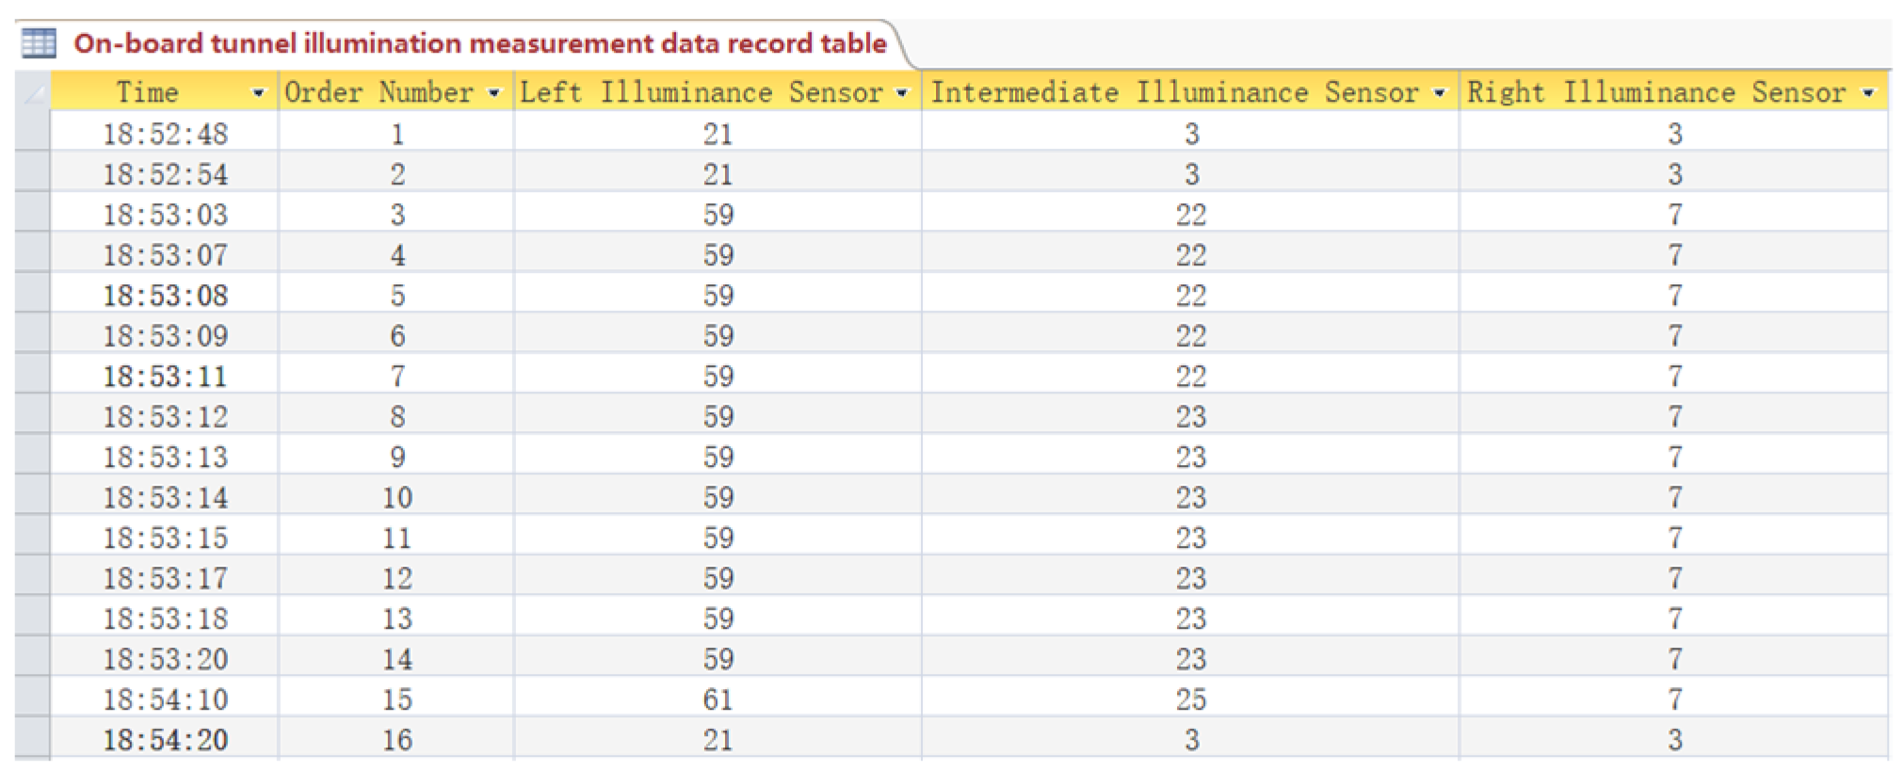Click the Right Illuminance Sensor header label
The image size is (1903, 771).
tap(1656, 92)
